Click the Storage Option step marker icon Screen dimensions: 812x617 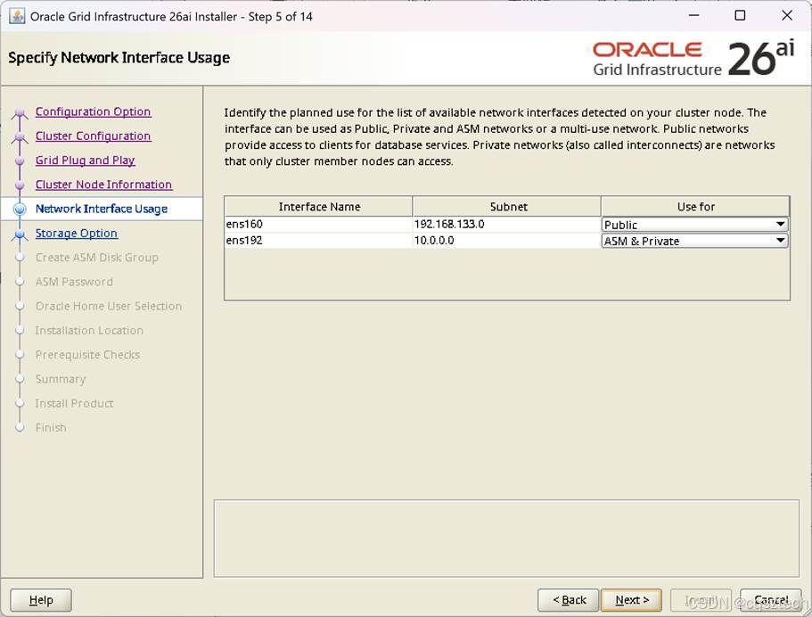coord(20,234)
